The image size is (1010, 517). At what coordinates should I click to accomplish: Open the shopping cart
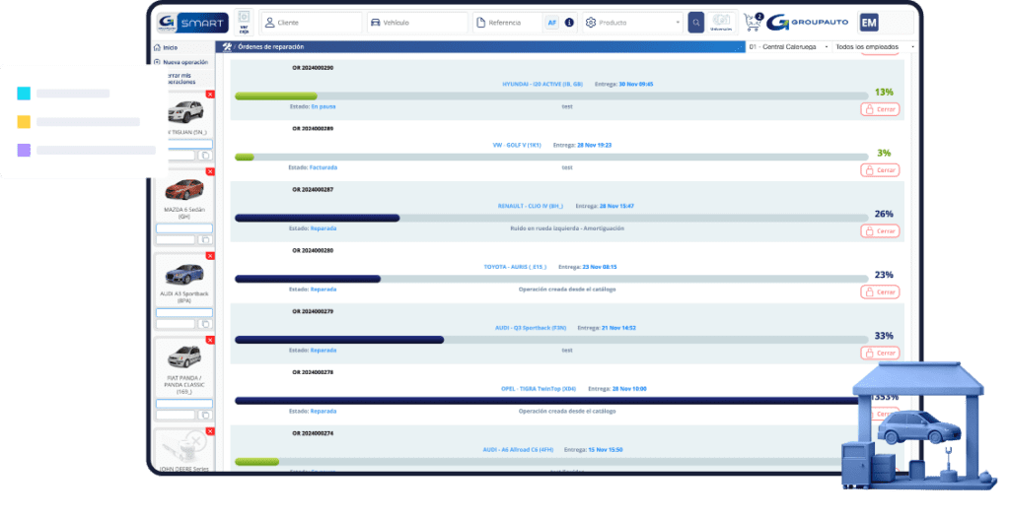coord(753,23)
